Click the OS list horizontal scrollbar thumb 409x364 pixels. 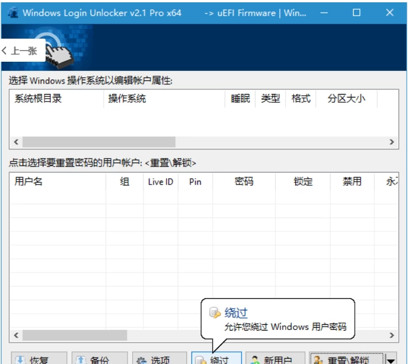[x=99, y=142]
